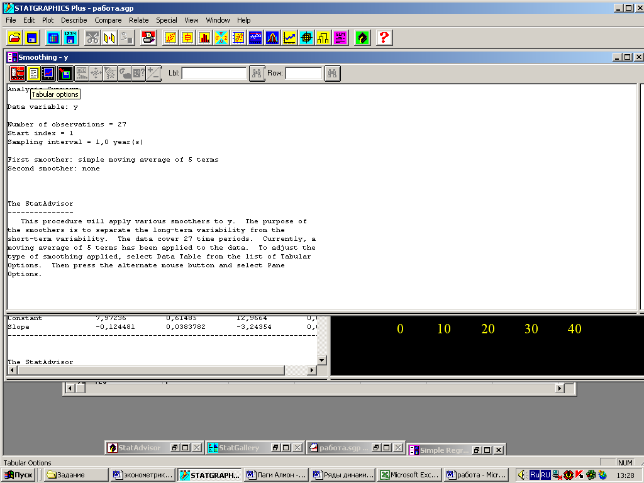Click inside the Row input field
The width and height of the screenshot is (644, 483).
[x=303, y=74]
